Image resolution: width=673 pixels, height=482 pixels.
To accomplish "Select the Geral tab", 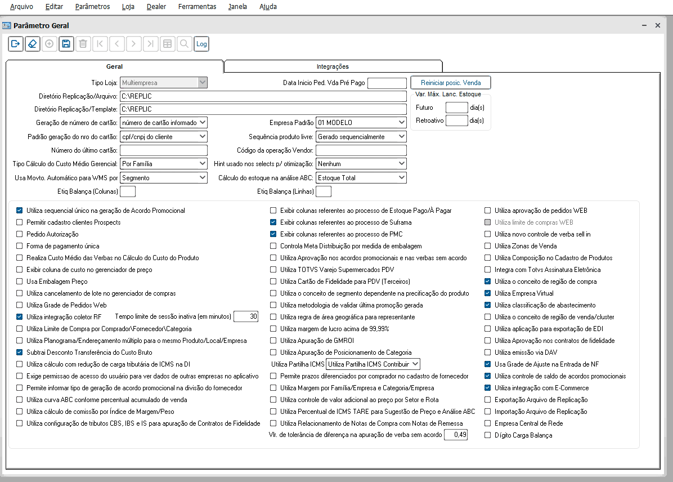I will 115,66.
